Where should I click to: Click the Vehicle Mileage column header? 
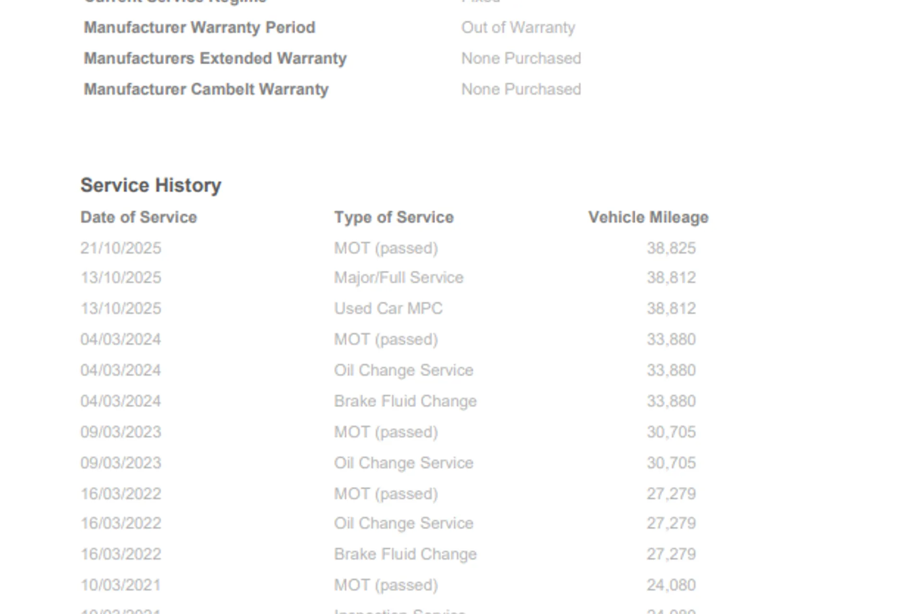pyautogui.click(x=648, y=217)
